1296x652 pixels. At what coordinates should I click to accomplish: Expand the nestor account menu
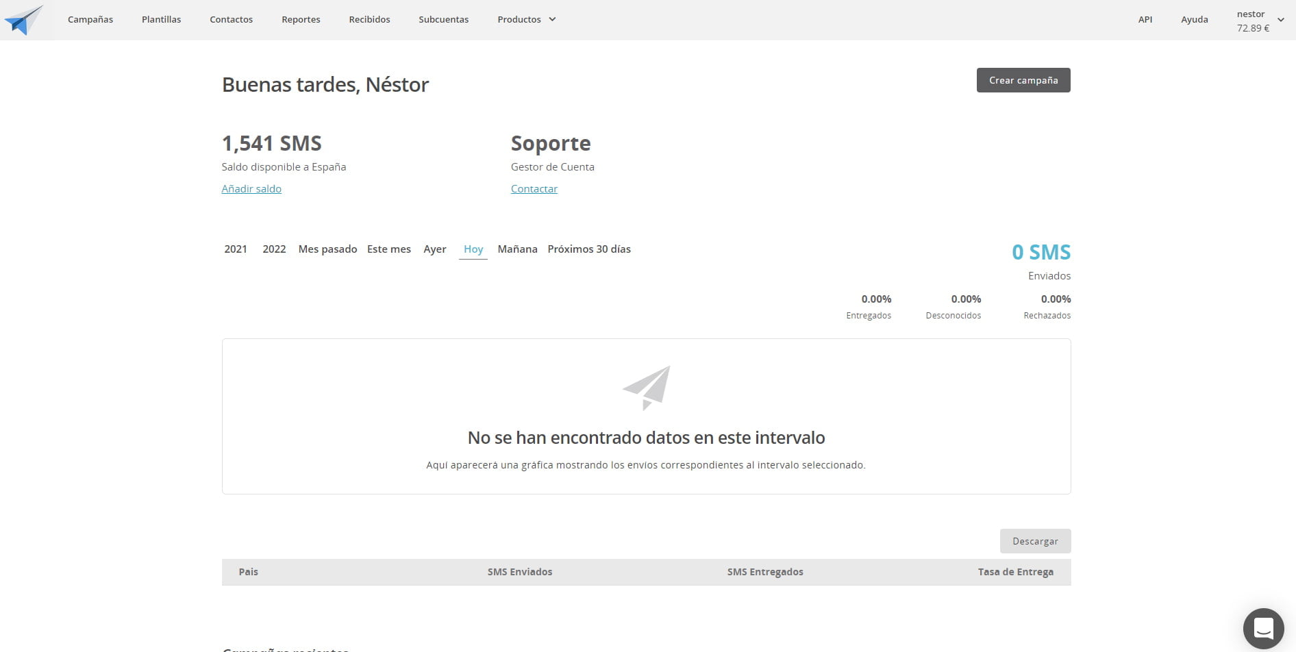[x=1259, y=19]
